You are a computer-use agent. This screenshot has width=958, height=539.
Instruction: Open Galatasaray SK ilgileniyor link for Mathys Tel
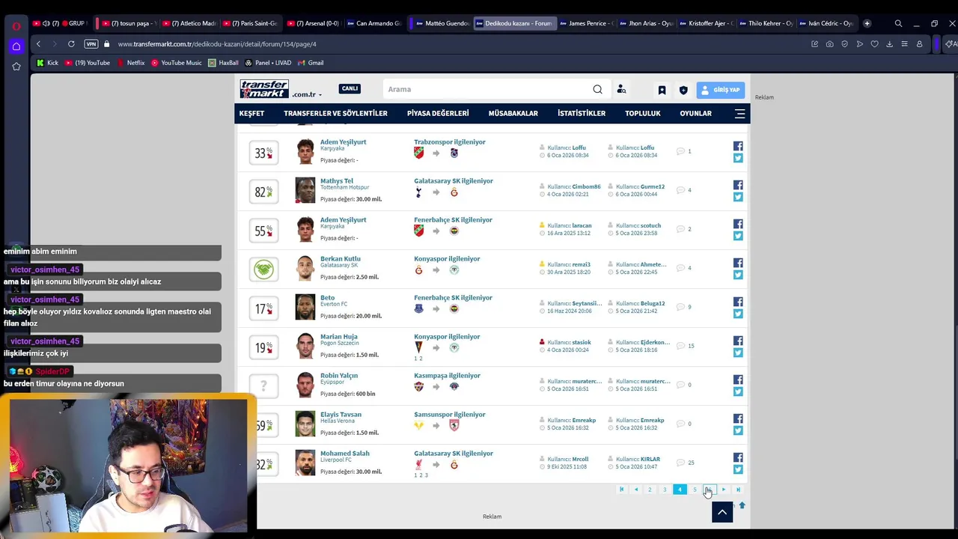click(x=454, y=180)
